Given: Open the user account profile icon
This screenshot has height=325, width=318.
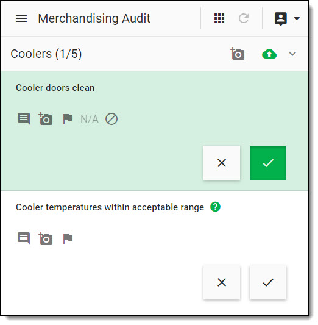Looking at the screenshot, I should tap(281, 19).
